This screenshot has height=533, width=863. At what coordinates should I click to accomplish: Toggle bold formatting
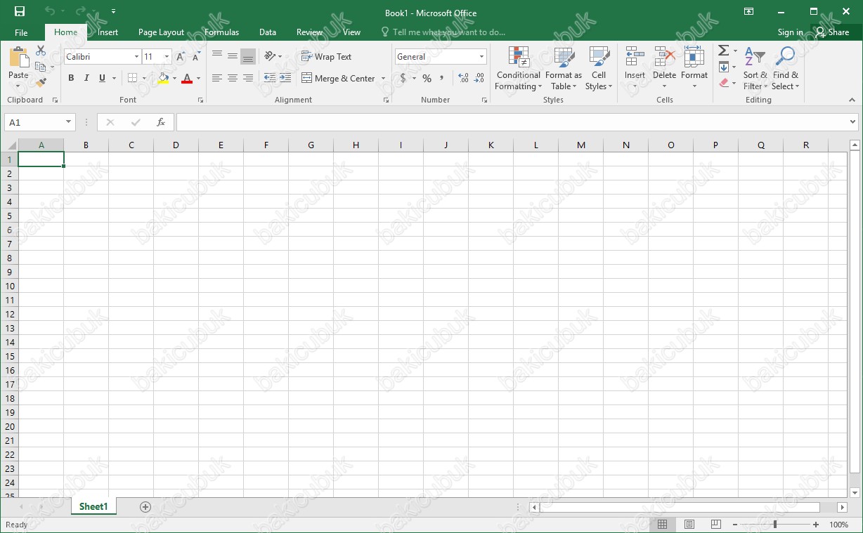click(71, 78)
